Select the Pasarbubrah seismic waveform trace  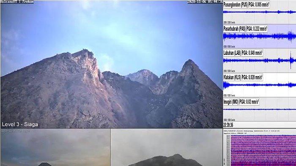[x=260, y=36]
